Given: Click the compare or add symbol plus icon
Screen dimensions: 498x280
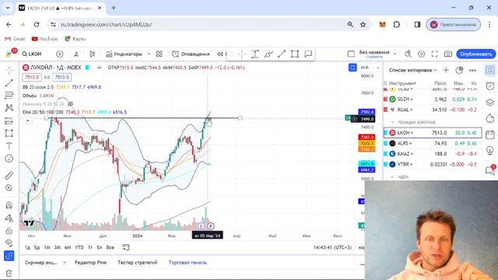Looking at the screenshot, I should tap(60, 54).
